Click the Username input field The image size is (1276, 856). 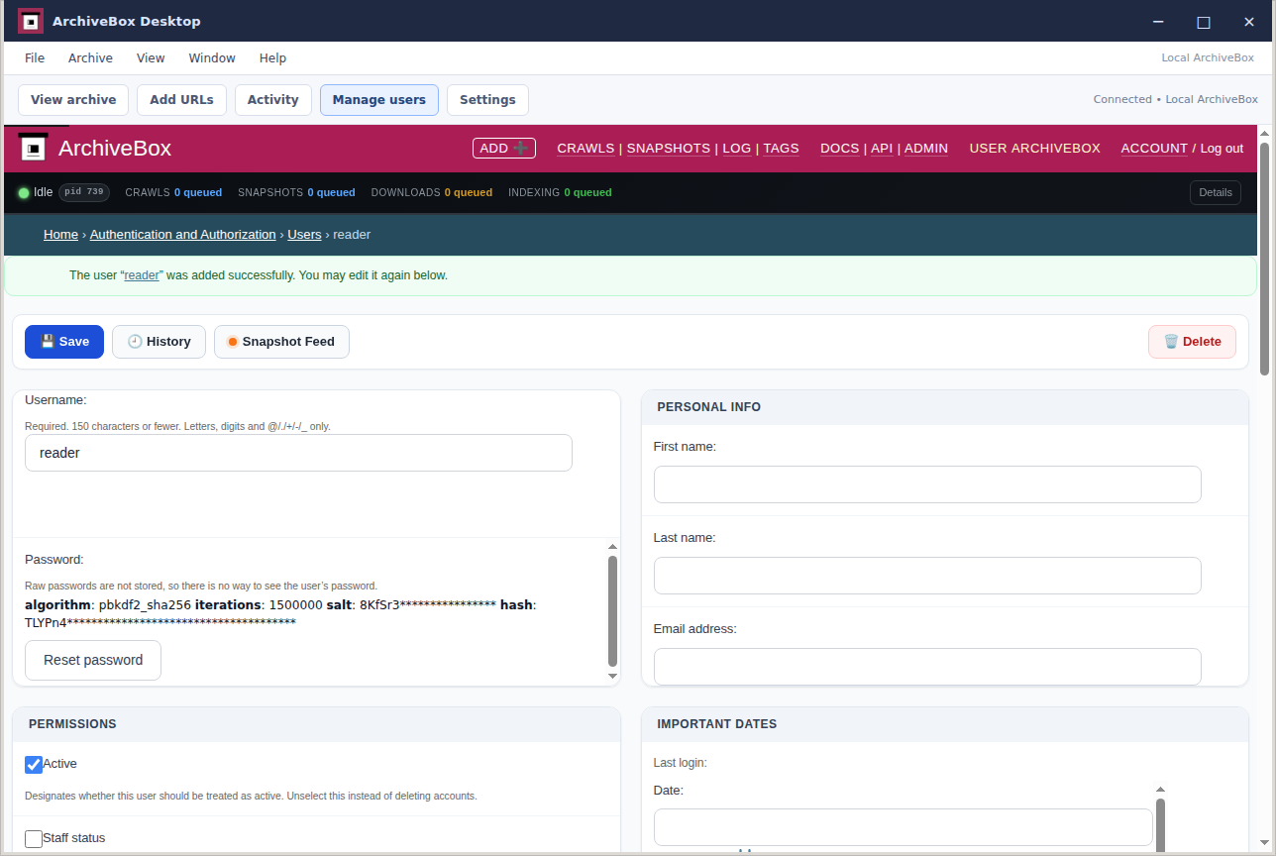point(298,453)
